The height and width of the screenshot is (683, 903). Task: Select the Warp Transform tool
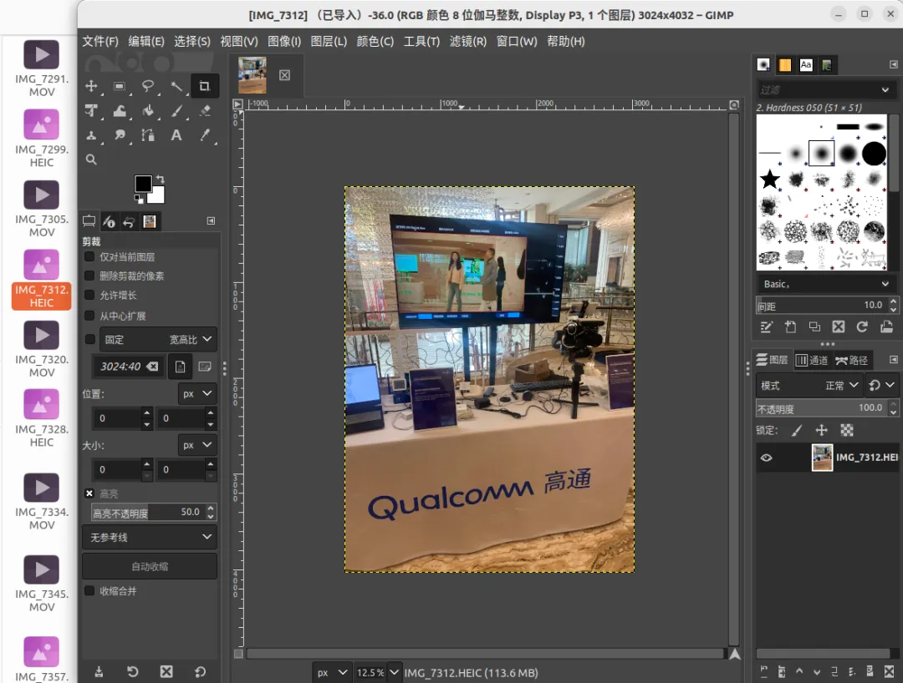(x=120, y=111)
